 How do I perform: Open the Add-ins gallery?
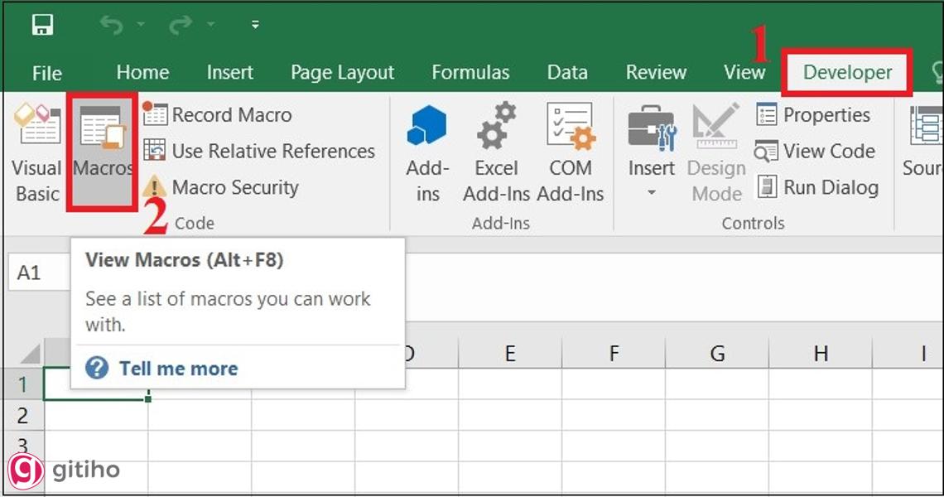[x=427, y=149]
